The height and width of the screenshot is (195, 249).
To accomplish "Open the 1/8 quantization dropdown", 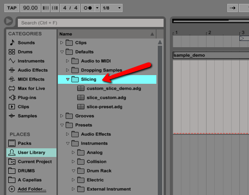I will (111, 8).
